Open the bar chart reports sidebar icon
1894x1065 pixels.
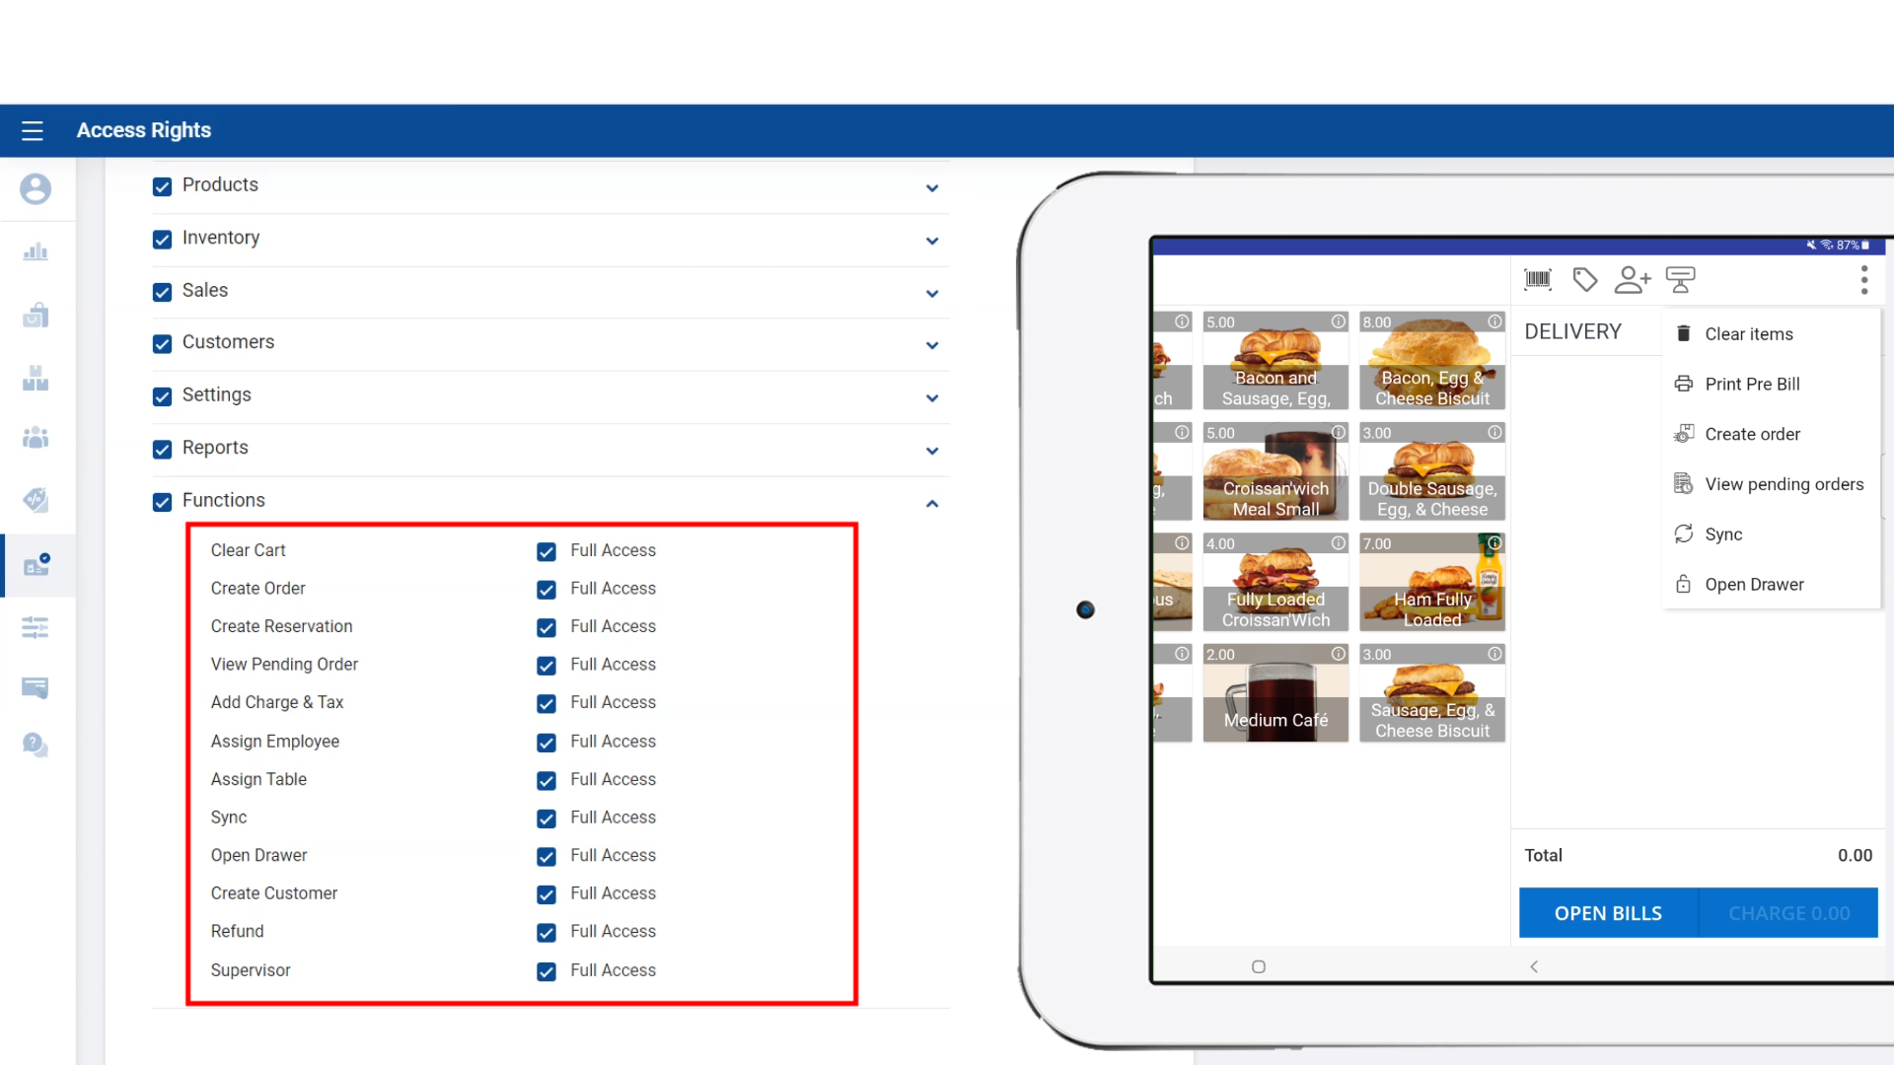pyautogui.click(x=36, y=251)
